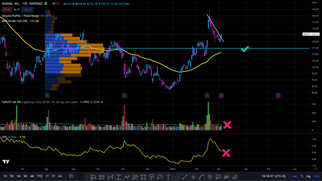Select the comment bubble tool left of 'T'
This screenshot has width=322, height=181.
tap(160, 177)
